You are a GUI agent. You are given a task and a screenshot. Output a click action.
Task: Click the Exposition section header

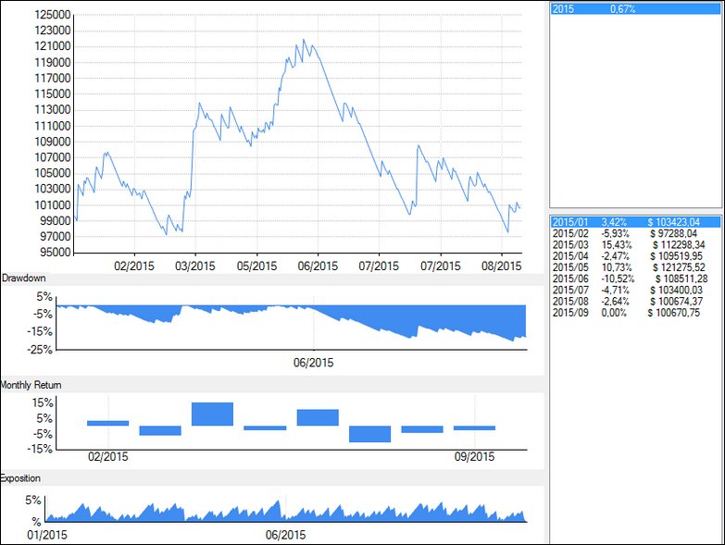point(21,478)
